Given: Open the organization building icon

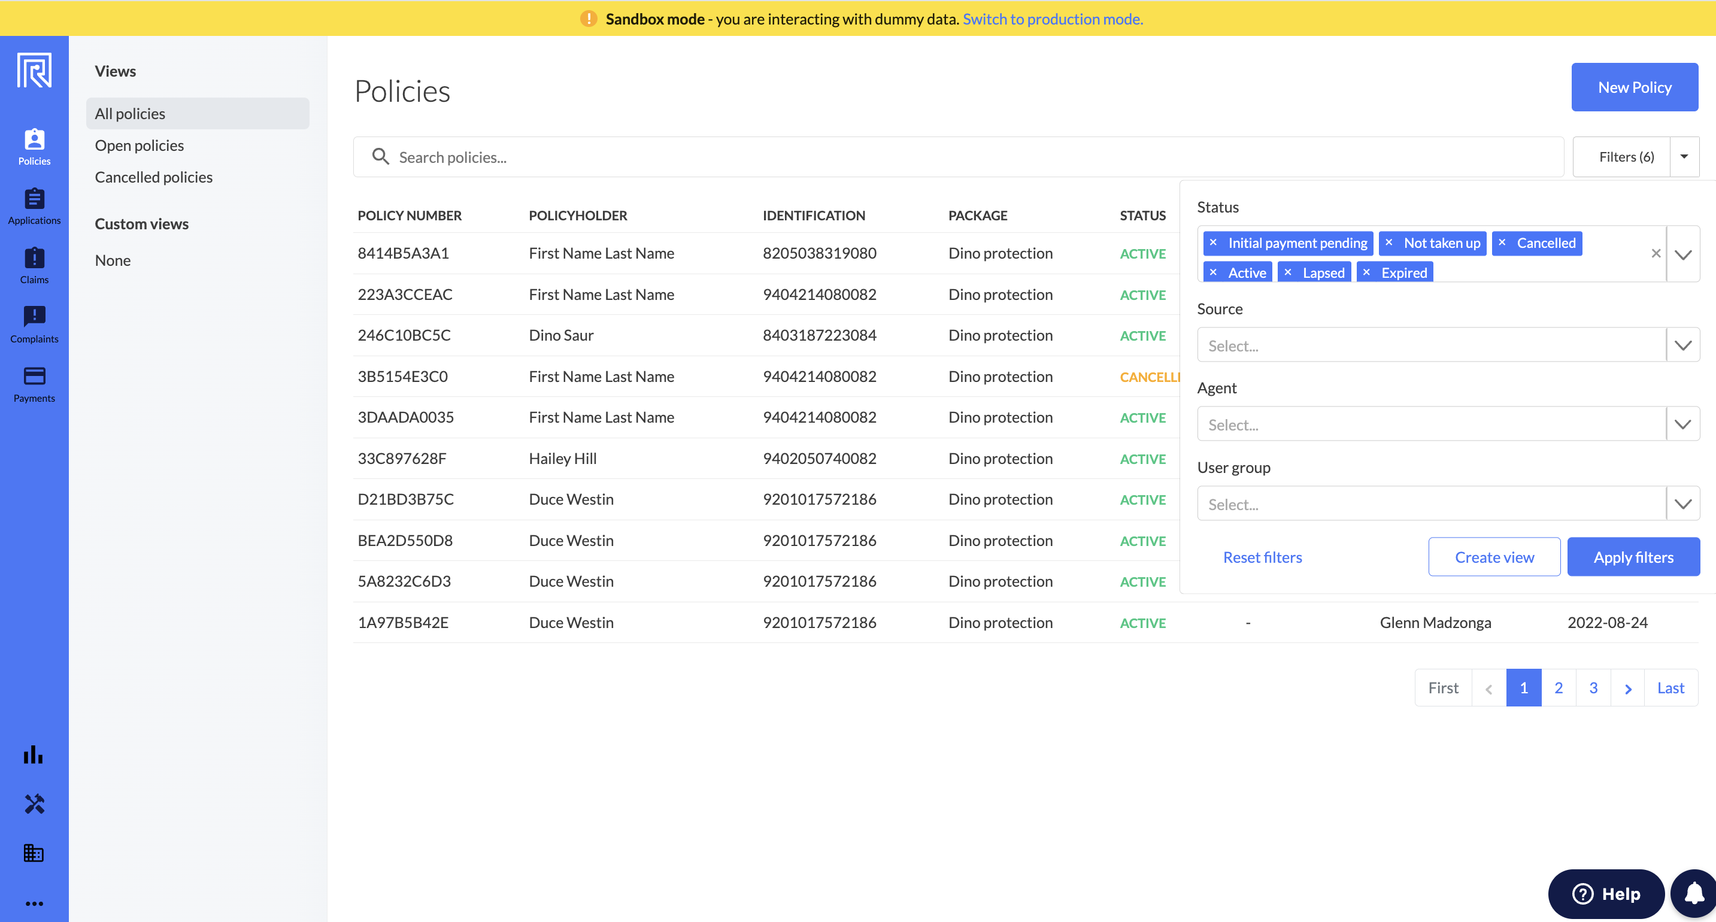Looking at the screenshot, I should pos(34,853).
